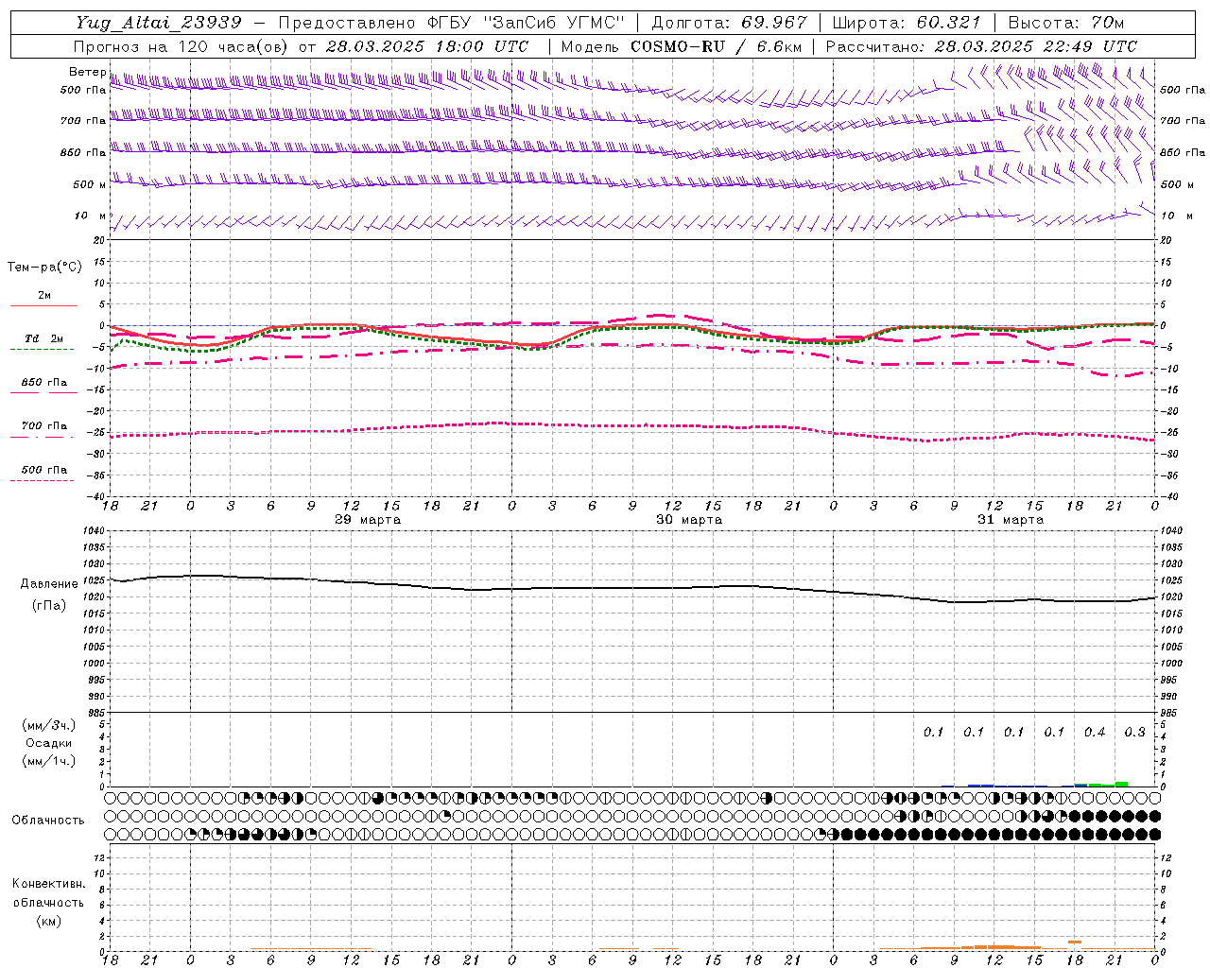Click the 'Предоставлено ФГБУ "ЗапСиб УГМС"' provider text
The width and height of the screenshot is (1210, 968).
click(x=452, y=23)
